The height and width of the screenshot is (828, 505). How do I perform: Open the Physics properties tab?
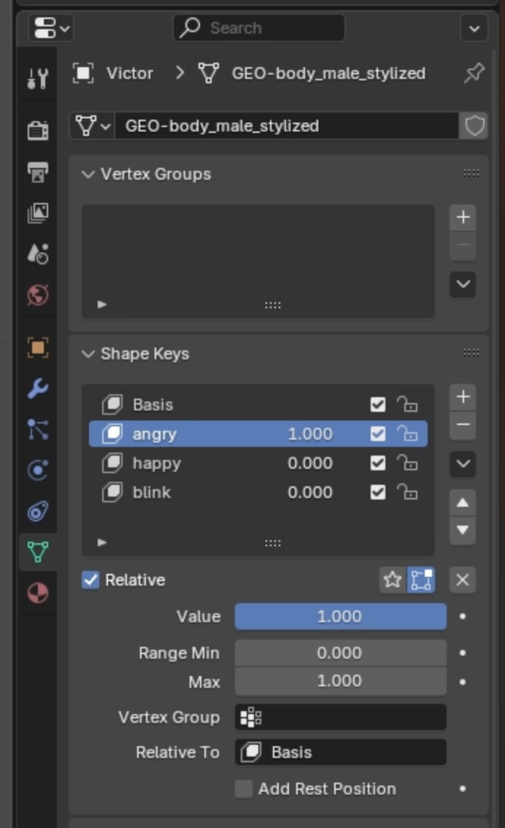click(x=38, y=470)
